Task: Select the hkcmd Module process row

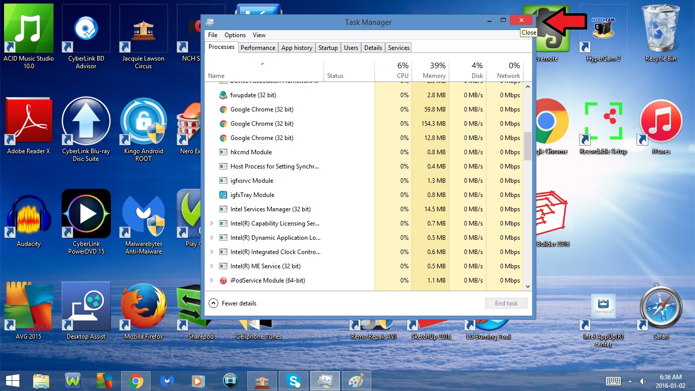Action: pos(364,152)
